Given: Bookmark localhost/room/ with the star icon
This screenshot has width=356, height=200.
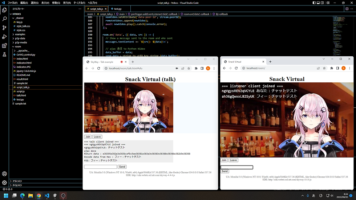Looking at the screenshot, I should (324, 68).
